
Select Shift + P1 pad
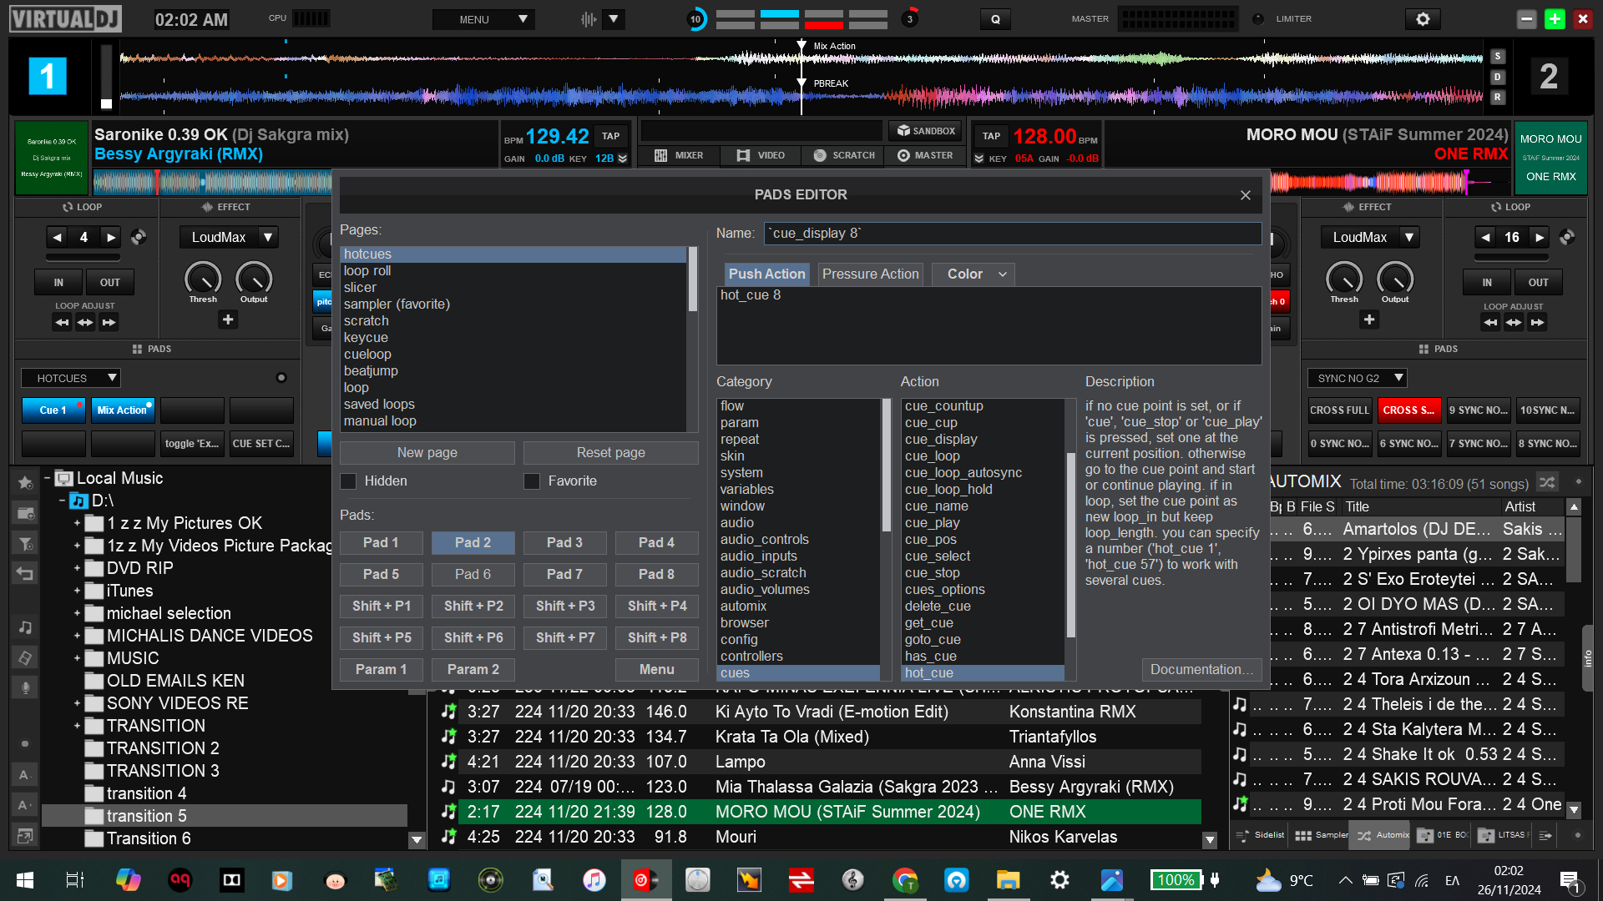point(382,607)
